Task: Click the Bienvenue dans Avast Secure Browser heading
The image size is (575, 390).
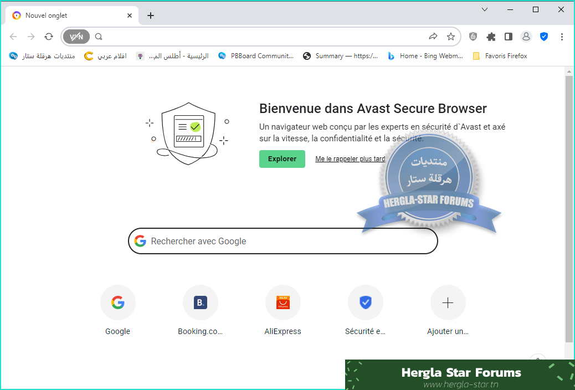Action: point(373,109)
